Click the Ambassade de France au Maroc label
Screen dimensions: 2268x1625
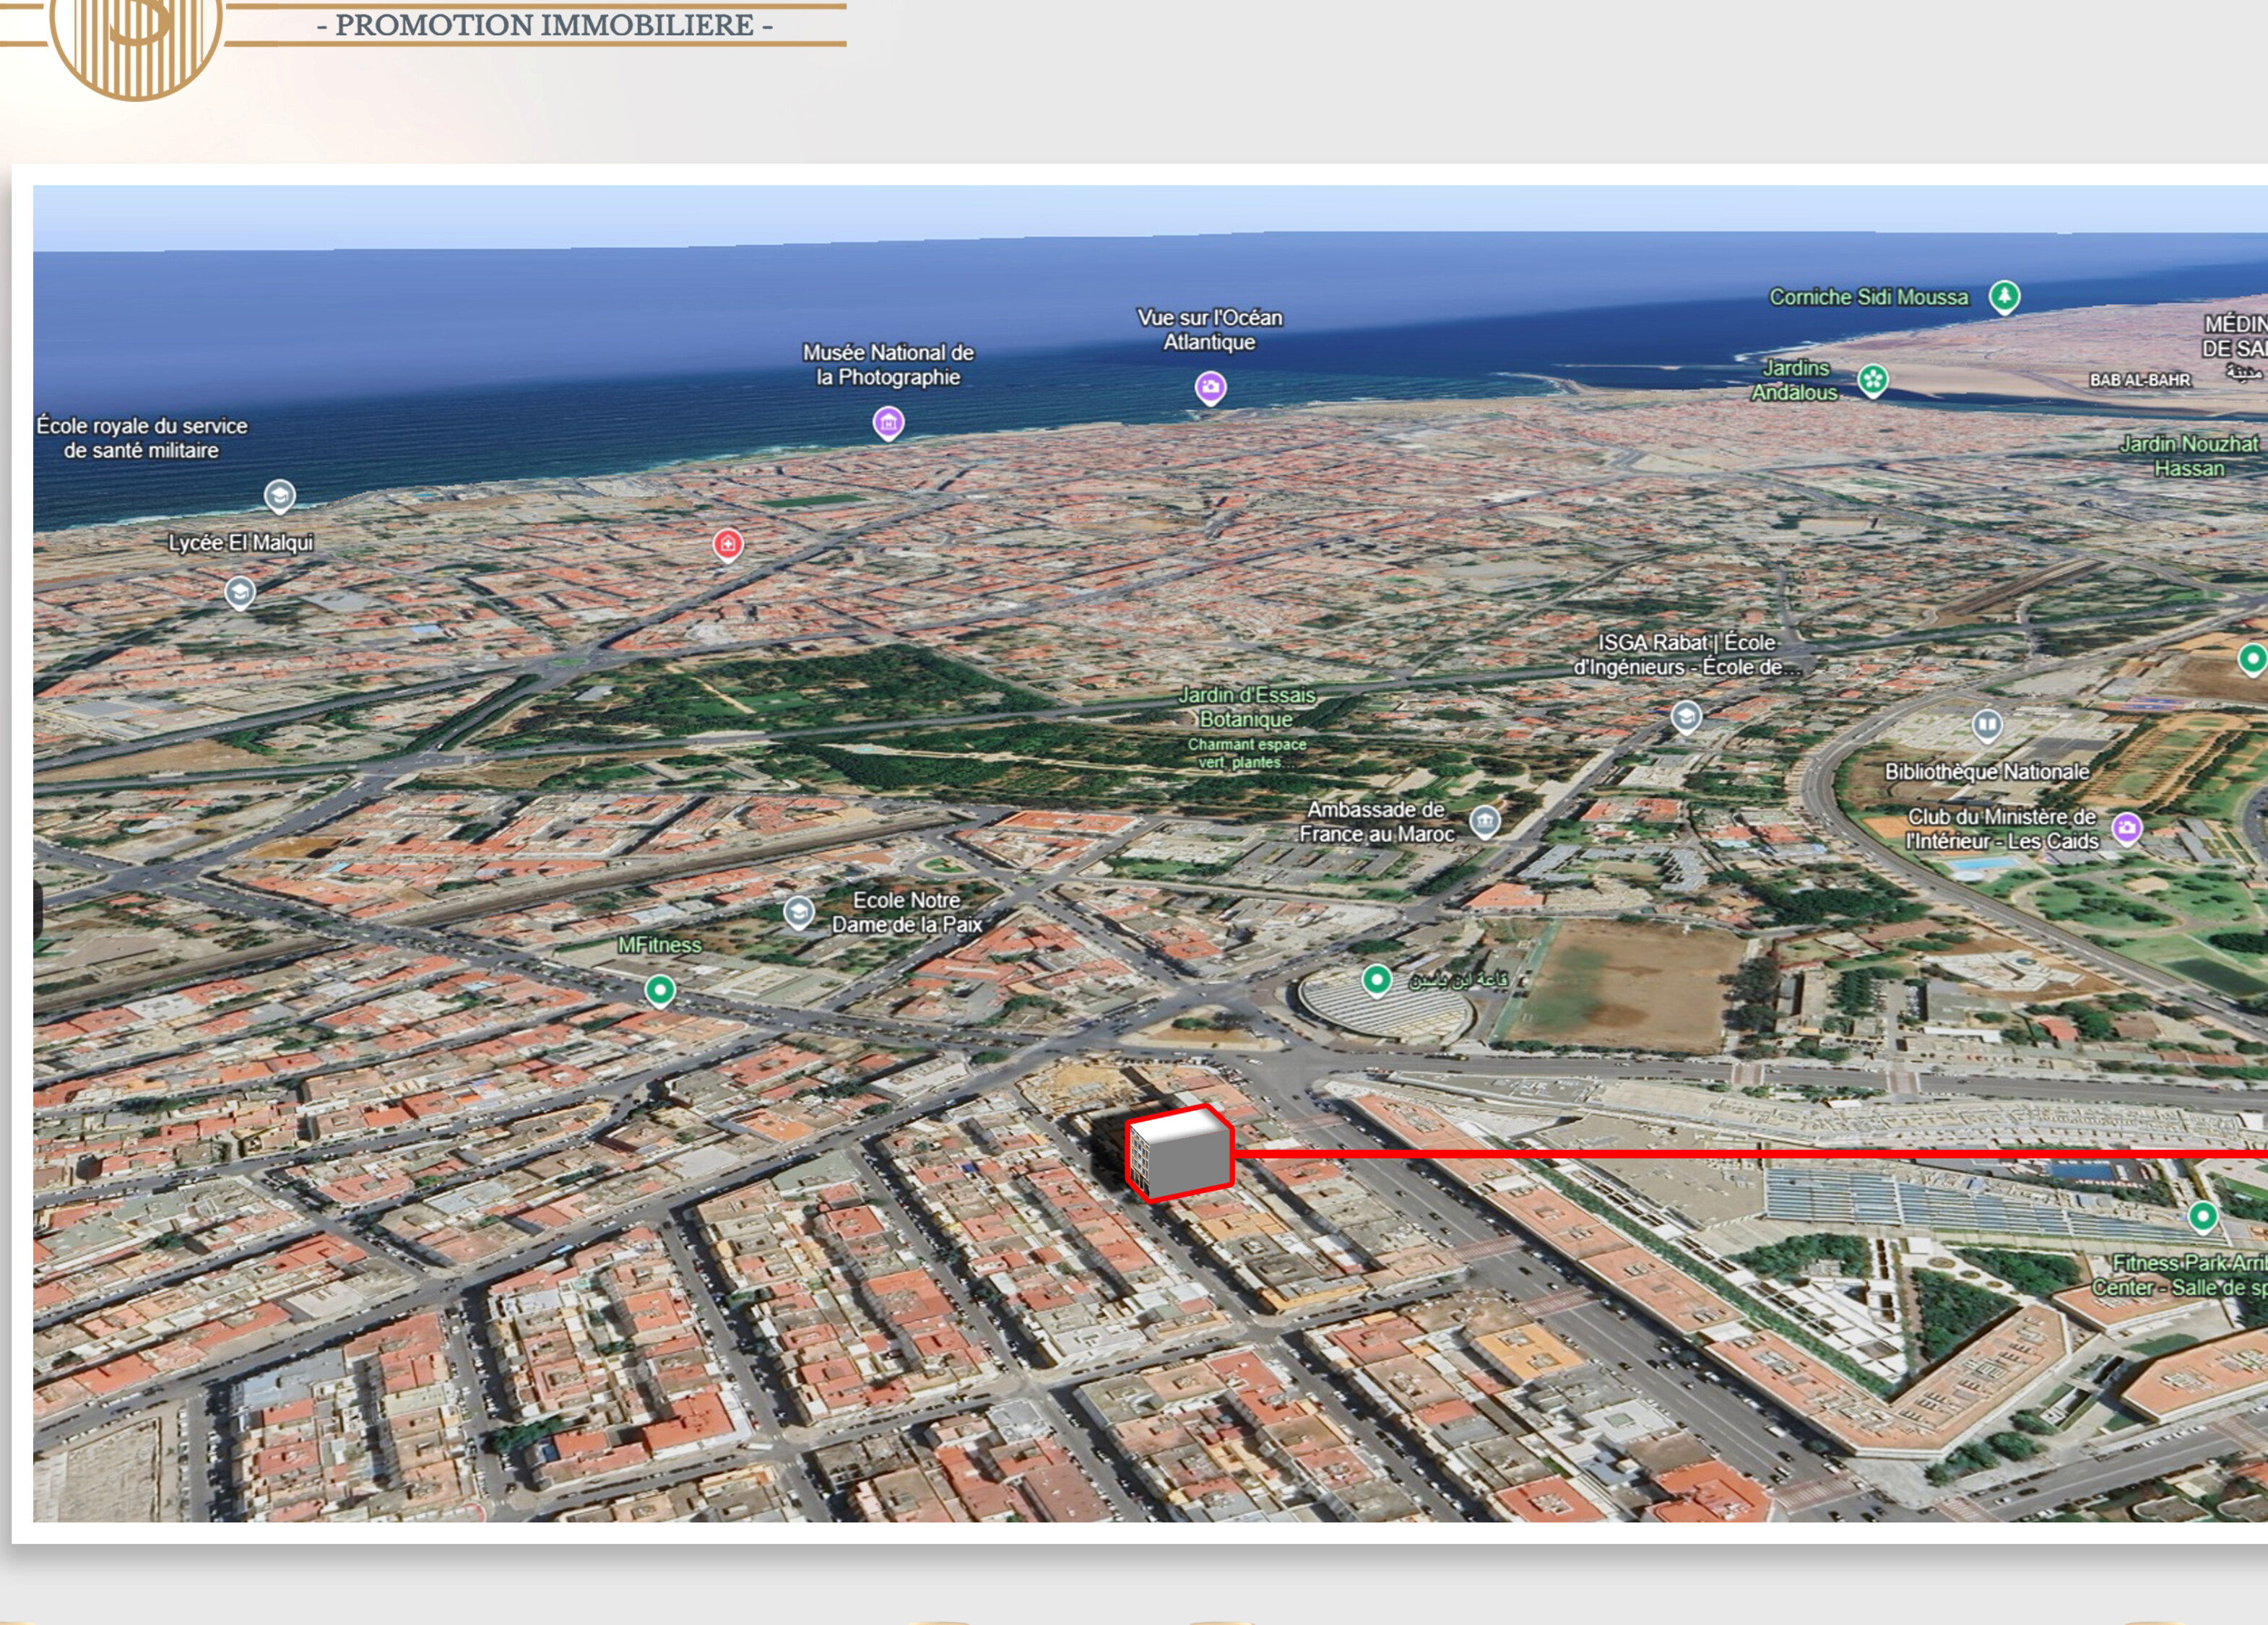click(1376, 822)
